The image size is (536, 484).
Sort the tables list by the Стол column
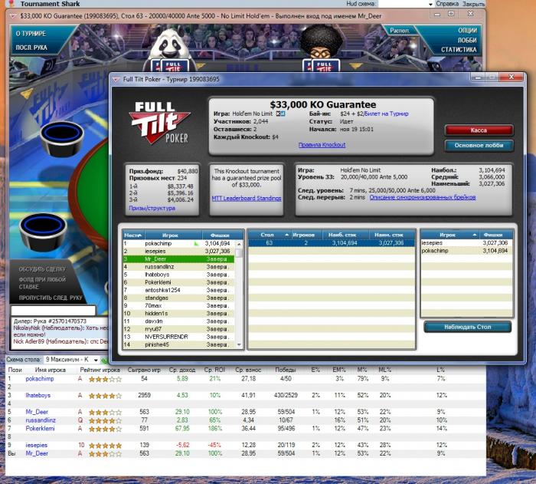click(270, 235)
